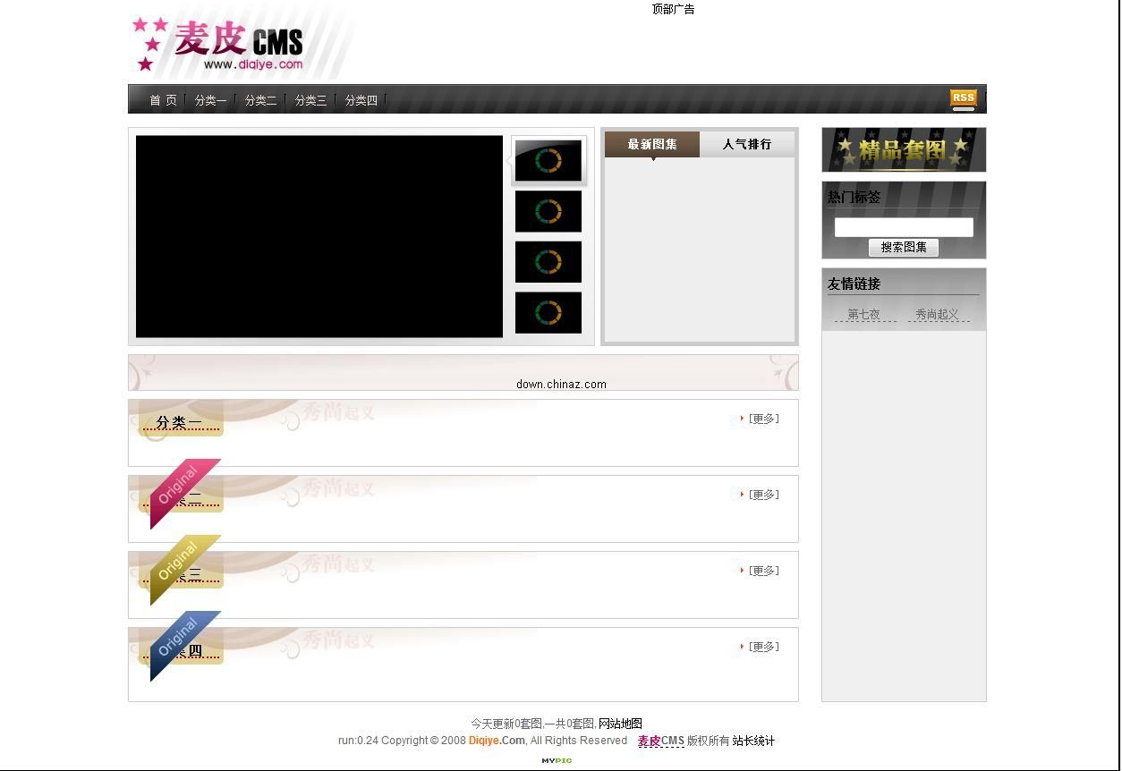
Task: Click 更多 in the 分类二 section
Action: 763,495
